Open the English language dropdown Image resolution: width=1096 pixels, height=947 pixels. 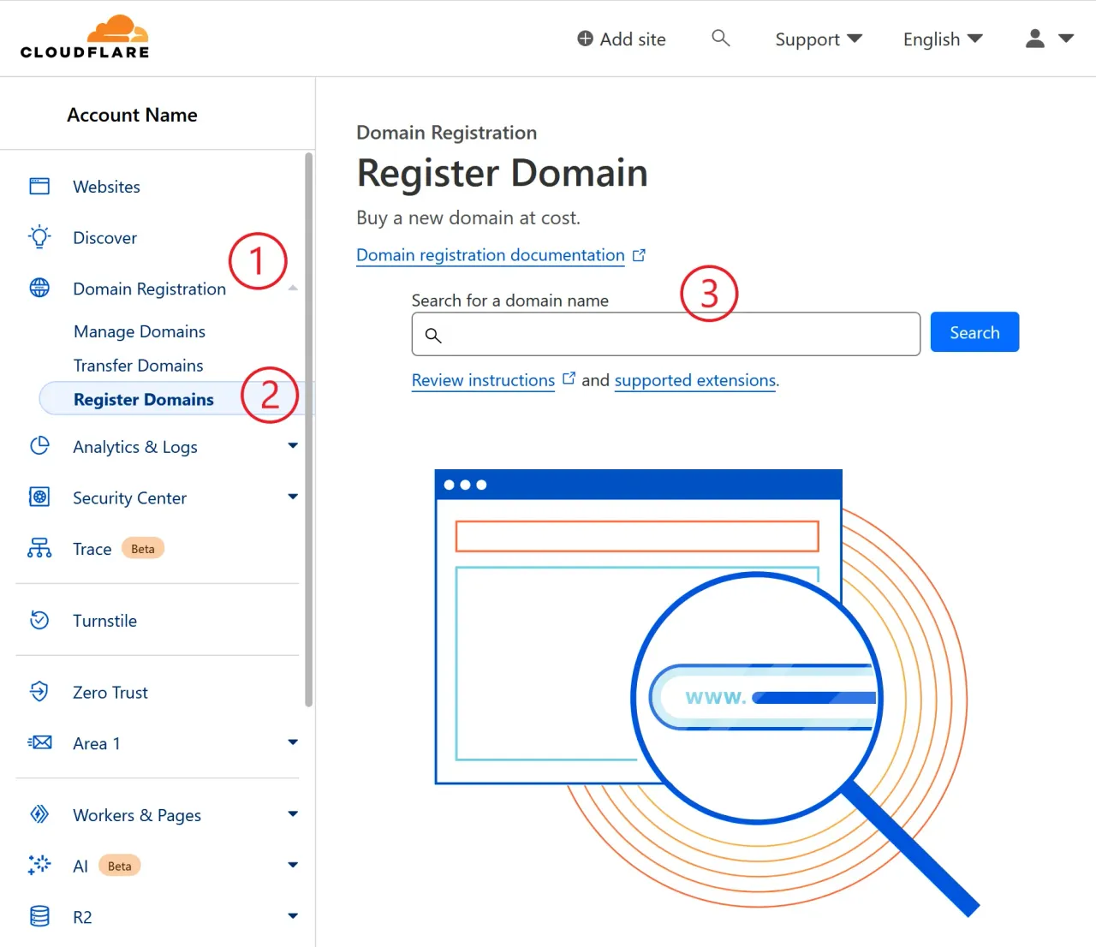(x=943, y=39)
